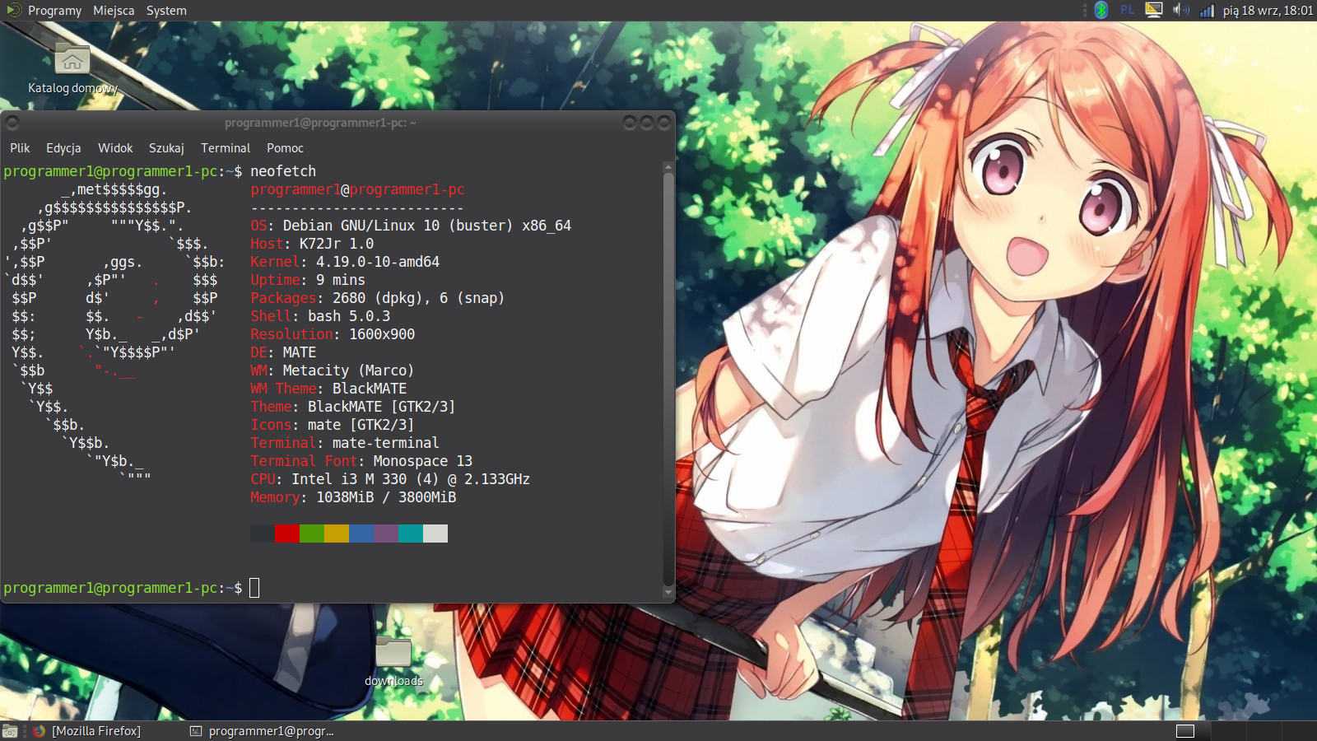Screen dimensions: 1317x741
Task: Click the bottom shell prompt cursor
Action: pos(254,588)
